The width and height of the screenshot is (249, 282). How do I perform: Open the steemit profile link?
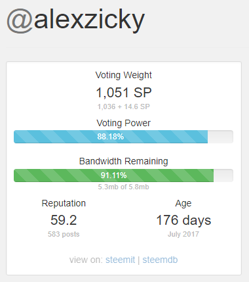click(120, 260)
